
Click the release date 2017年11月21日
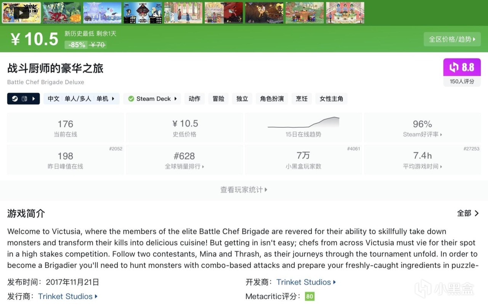click(72, 282)
